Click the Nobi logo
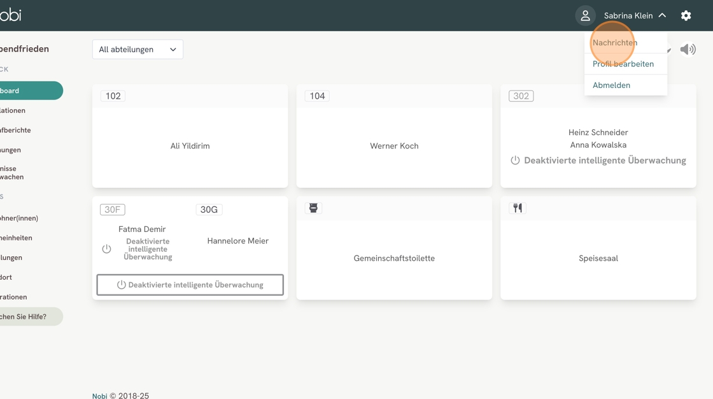 (x=10, y=15)
